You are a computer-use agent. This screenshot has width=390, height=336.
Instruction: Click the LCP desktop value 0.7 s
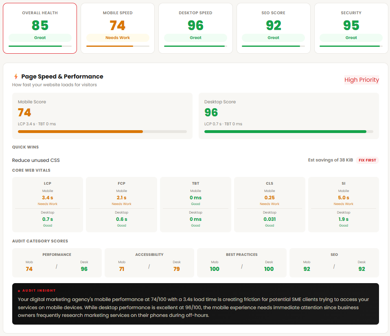click(48, 219)
